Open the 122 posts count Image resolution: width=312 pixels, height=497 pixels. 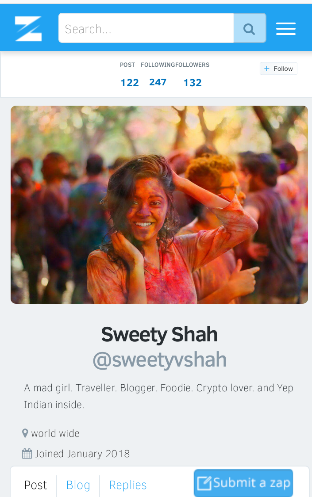click(130, 83)
